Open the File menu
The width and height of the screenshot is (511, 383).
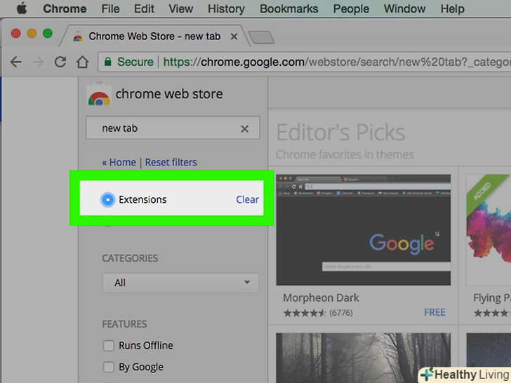point(110,9)
